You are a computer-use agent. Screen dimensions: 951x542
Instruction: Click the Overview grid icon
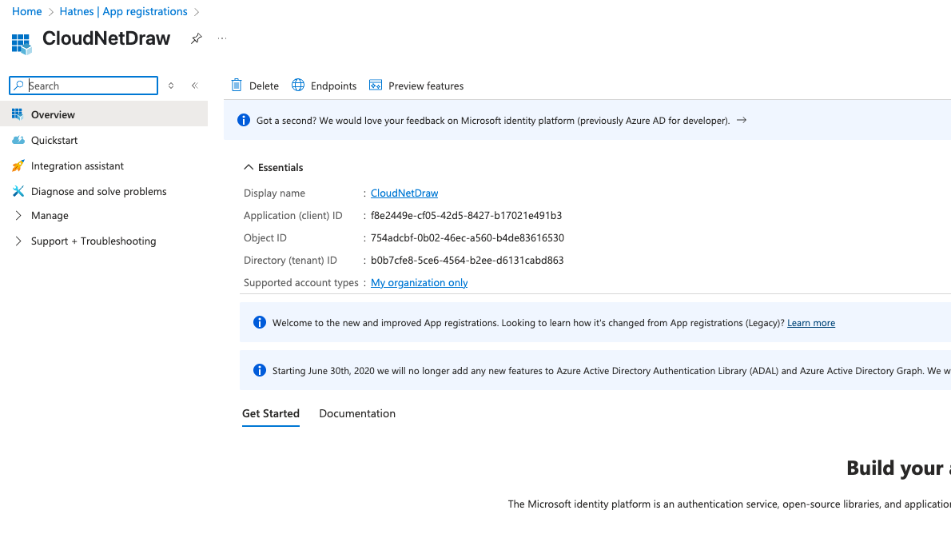pyautogui.click(x=18, y=114)
